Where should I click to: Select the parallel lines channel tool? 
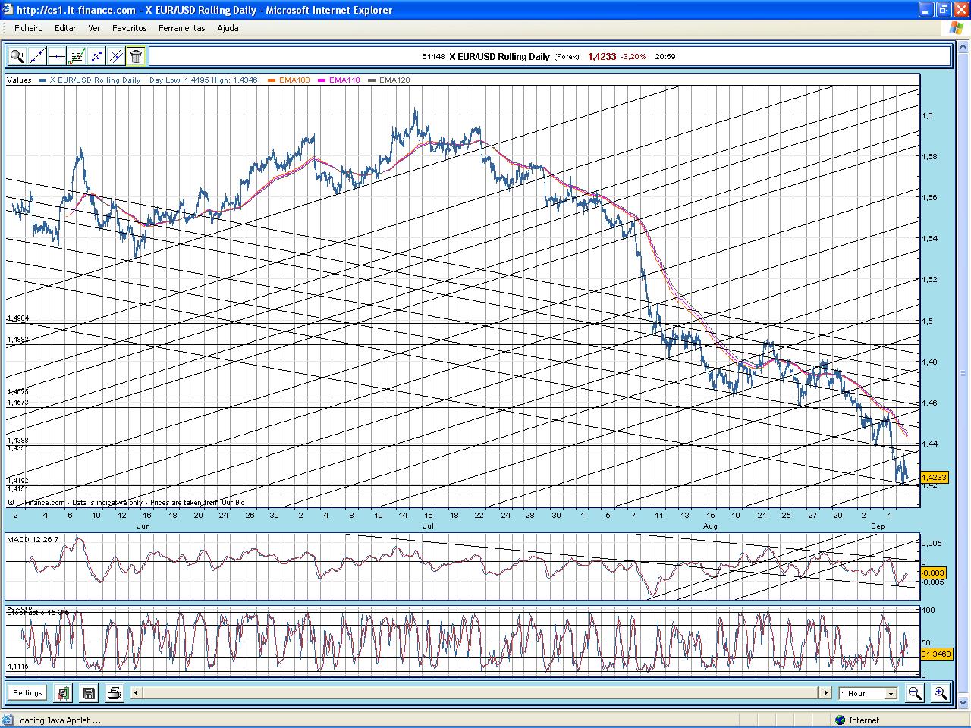[116, 56]
